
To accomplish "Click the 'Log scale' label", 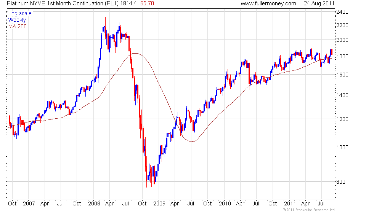I will click(20, 13).
